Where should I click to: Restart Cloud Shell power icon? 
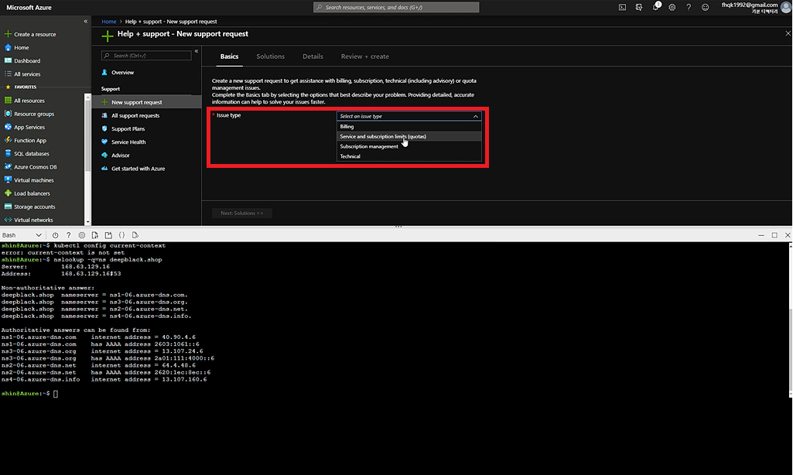point(55,235)
